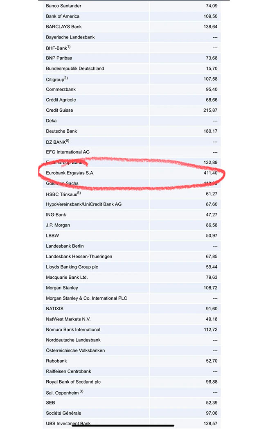Open footnote 2 beside Citigroup
Image resolution: width=268 pixels, height=429 pixels.
(66, 78)
